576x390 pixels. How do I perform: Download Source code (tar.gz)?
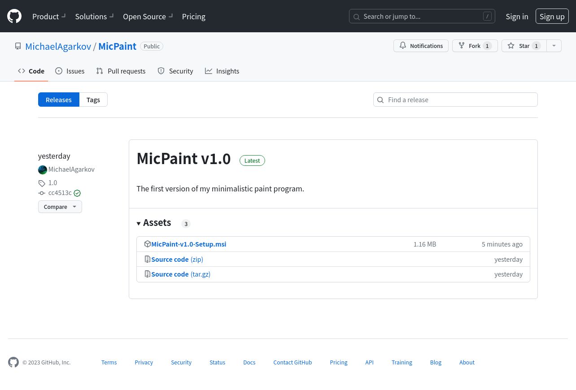181,274
